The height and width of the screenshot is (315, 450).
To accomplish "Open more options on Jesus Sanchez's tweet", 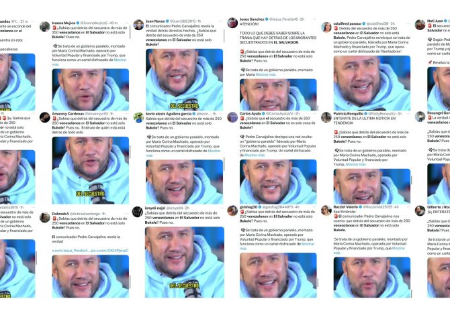I will tap(314, 19).
